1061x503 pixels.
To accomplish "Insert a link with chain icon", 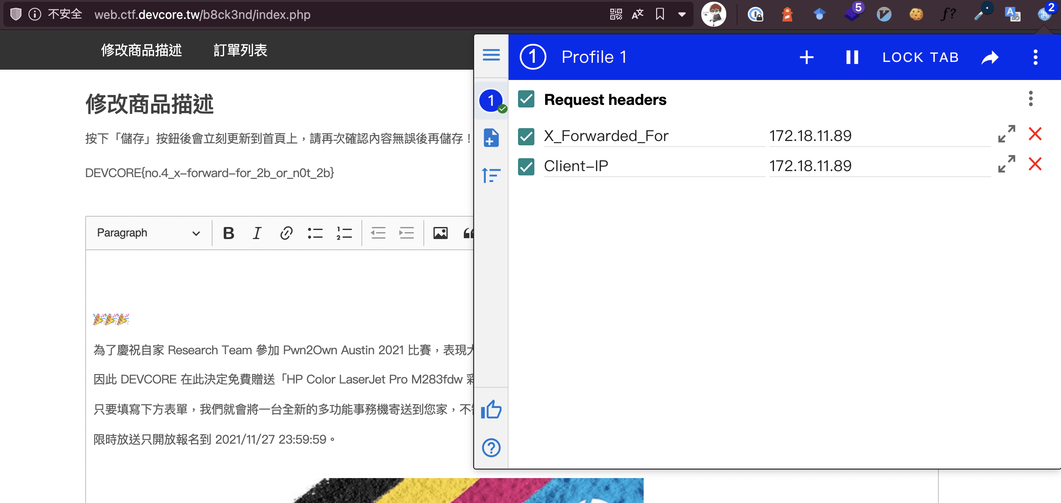I will (x=286, y=233).
